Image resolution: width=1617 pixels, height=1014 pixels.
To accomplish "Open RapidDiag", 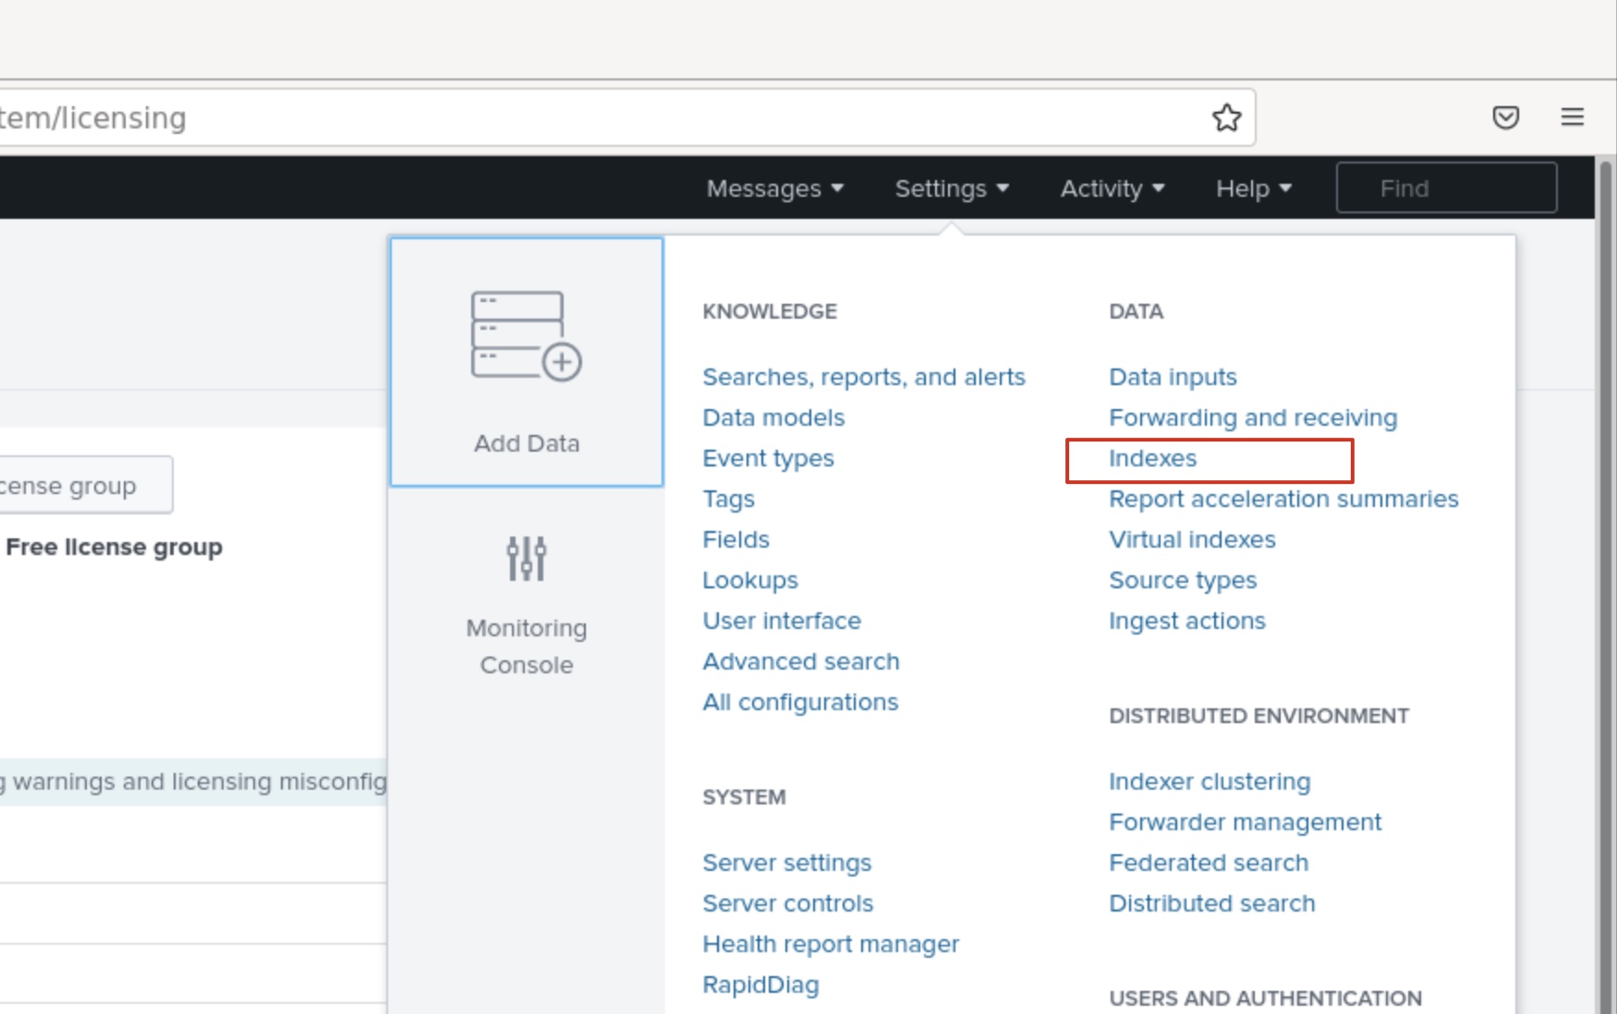I will point(760,984).
